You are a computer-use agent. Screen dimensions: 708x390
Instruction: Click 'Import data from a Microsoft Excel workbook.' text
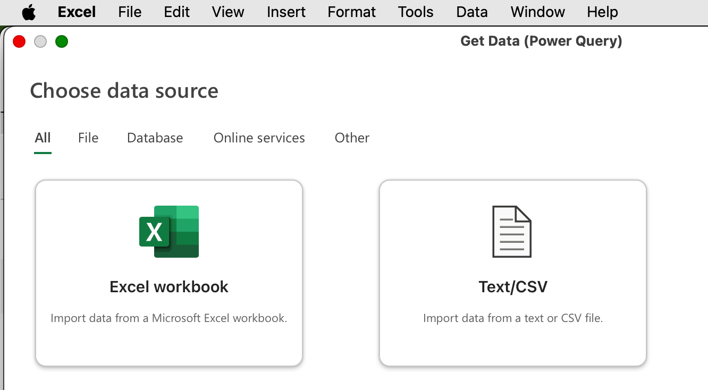click(169, 318)
